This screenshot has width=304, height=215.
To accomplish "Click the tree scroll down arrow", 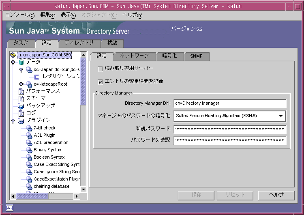I will coord(83,189).
